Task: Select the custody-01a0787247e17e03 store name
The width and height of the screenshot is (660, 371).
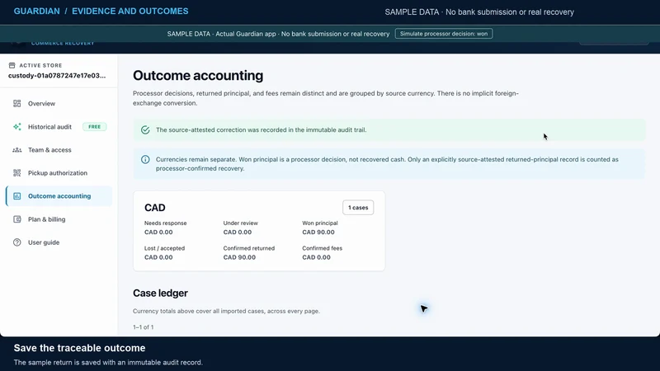Action: coord(57,76)
